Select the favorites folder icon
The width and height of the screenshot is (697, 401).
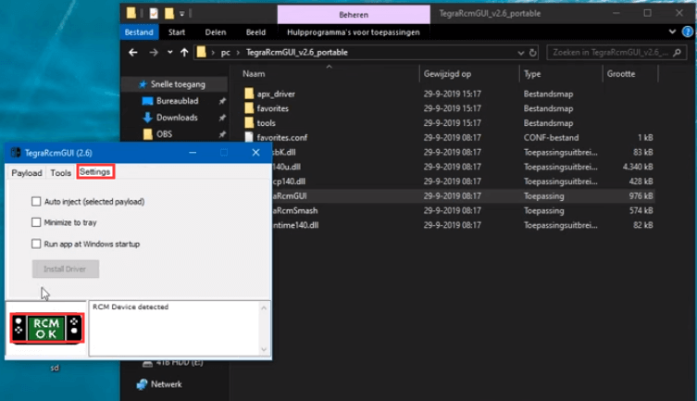(x=248, y=108)
